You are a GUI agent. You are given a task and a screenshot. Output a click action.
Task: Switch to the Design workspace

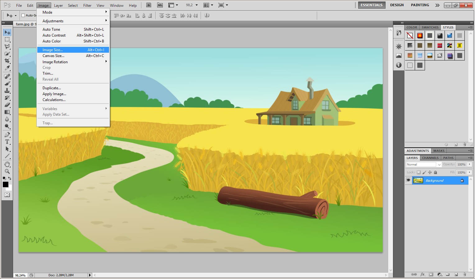coord(397,5)
